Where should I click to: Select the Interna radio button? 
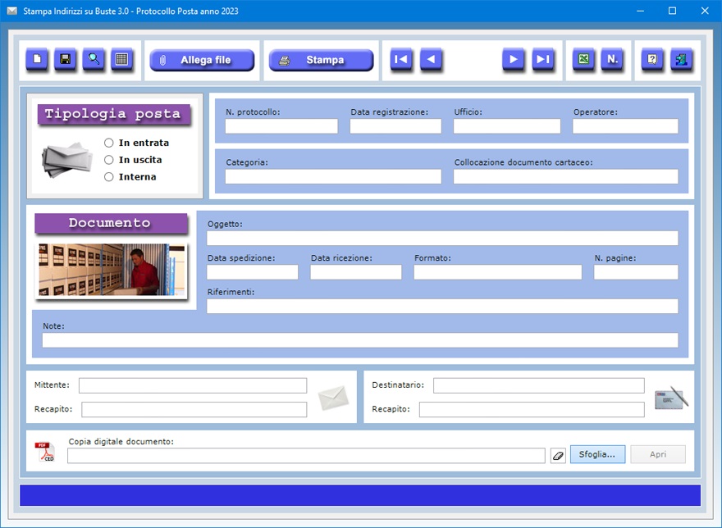(108, 177)
